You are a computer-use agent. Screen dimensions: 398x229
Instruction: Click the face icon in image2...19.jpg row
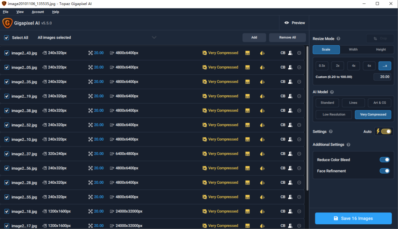click(290, 96)
